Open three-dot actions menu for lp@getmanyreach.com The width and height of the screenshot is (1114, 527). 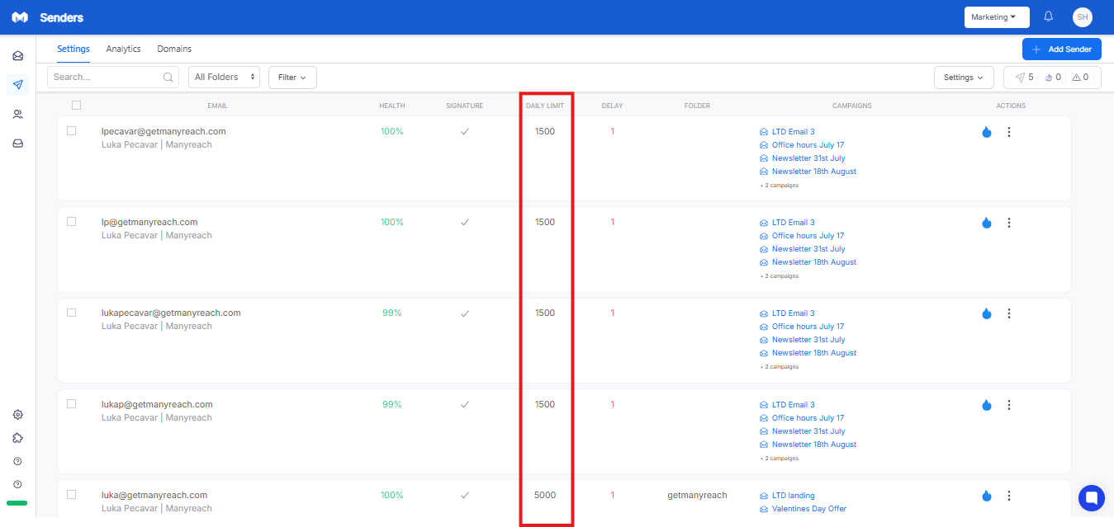click(x=1009, y=223)
